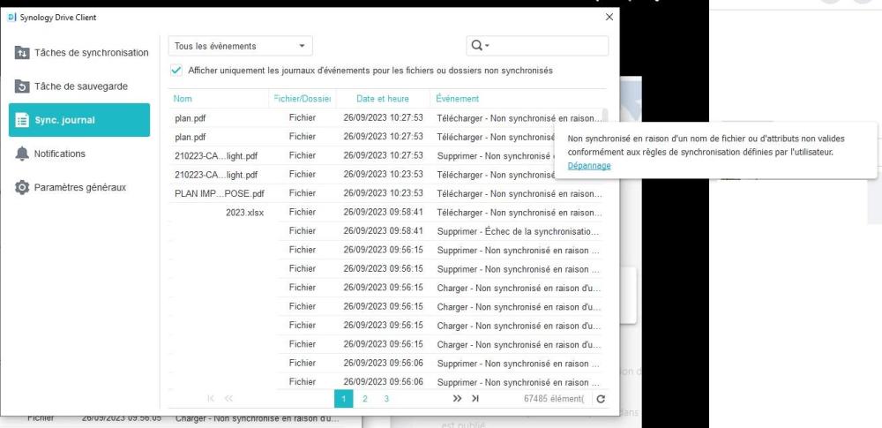This screenshot has width=882, height=428.
Task: Sort by Événement column header
Action: click(457, 99)
